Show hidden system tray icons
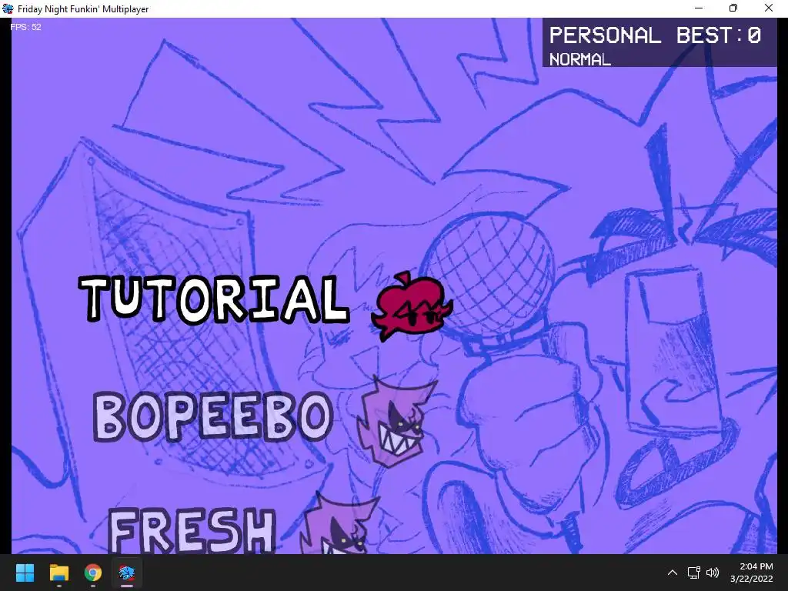The image size is (788, 591). point(673,573)
